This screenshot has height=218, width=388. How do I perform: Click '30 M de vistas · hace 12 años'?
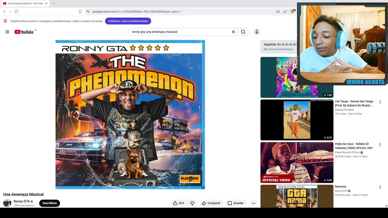tap(351, 157)
